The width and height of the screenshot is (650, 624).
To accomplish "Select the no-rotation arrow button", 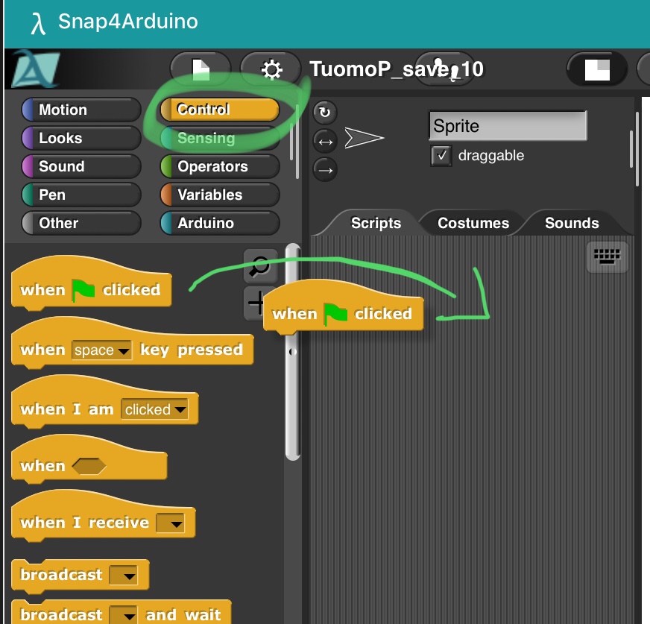I will tap(324, 168).
